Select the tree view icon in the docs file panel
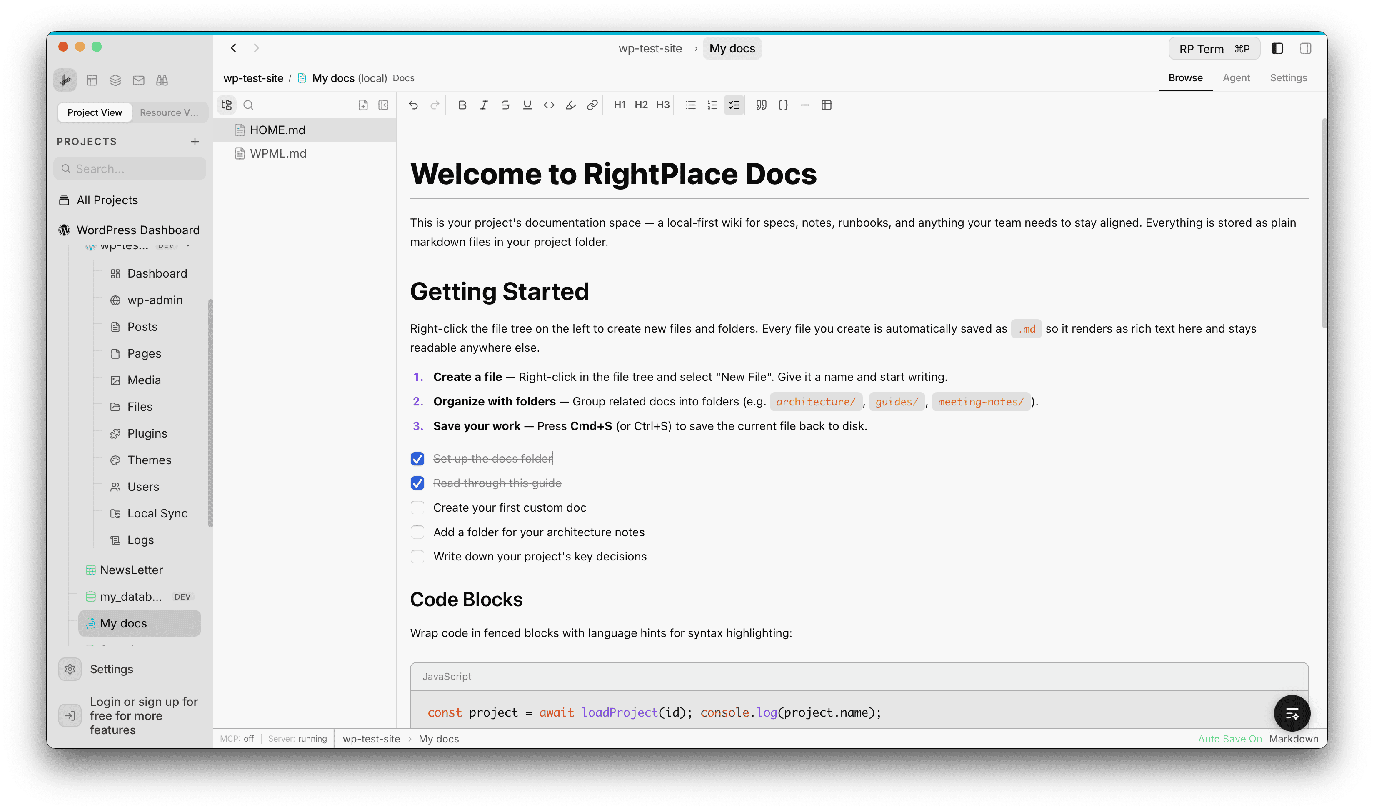This screenshot has width=1374, height=810. tap(227, 105)
